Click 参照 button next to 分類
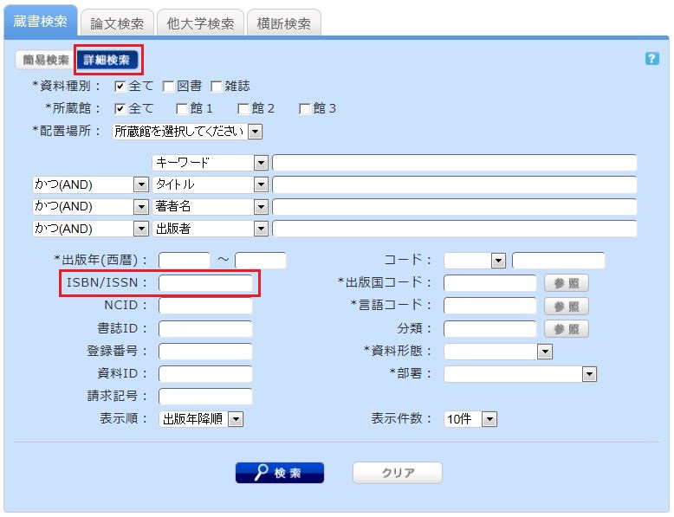Viewport: 674px width, 517px height. (566, 329)
